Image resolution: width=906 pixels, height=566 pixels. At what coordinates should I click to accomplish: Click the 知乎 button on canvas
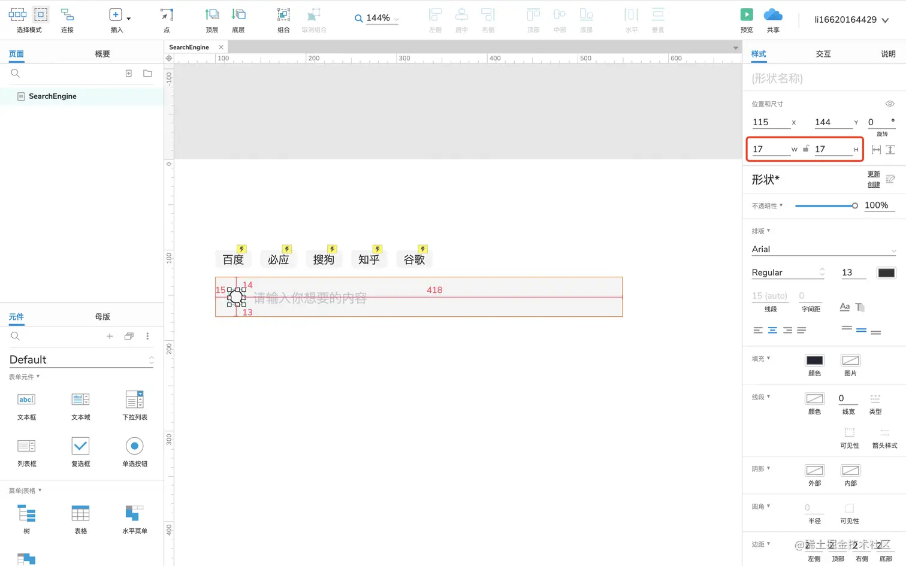point(369,259)
